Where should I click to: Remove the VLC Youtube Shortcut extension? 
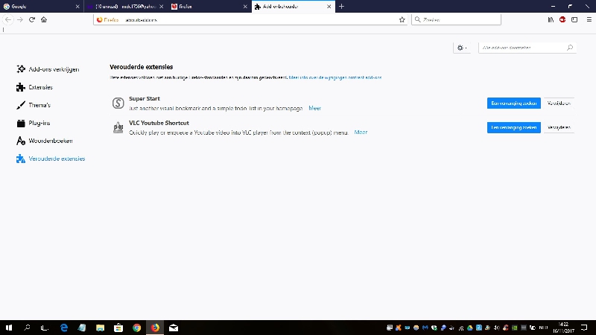(x=559, y=127)
